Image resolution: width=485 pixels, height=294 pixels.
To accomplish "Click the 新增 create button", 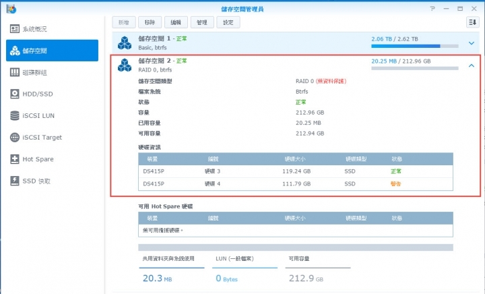I will click(124, 22).
